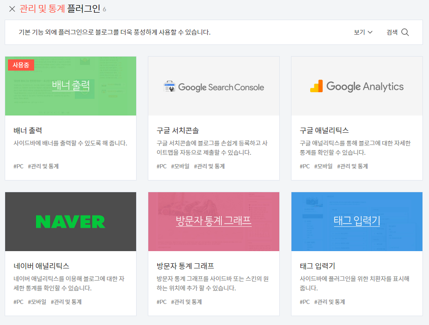Click #PC tag under 구글 애널리틱스
The height and width of the screenshot is (325, 429).
(305, 166)
